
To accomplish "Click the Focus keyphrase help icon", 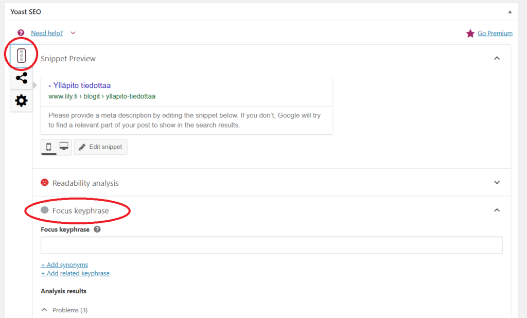I will point(97,229).
